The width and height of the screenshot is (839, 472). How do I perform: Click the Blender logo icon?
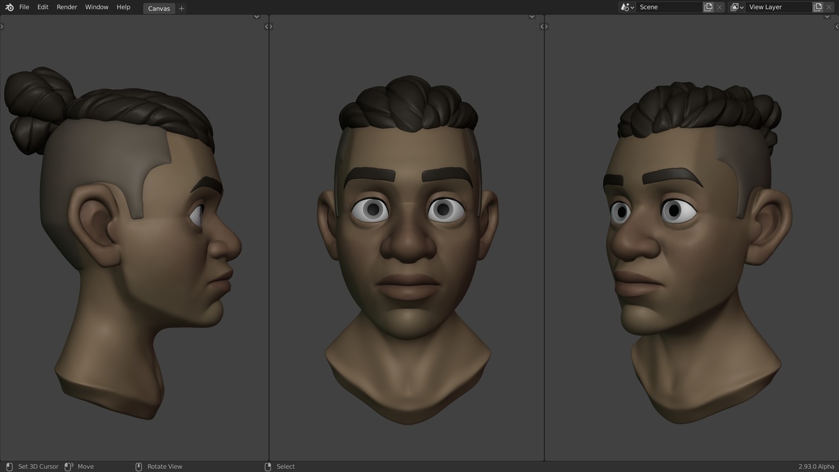(x=9, y=7)
